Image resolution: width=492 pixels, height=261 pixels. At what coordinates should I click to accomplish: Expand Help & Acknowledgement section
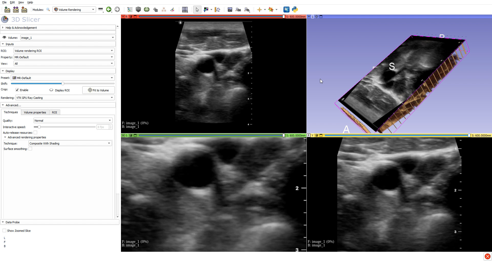click(21, 28)
